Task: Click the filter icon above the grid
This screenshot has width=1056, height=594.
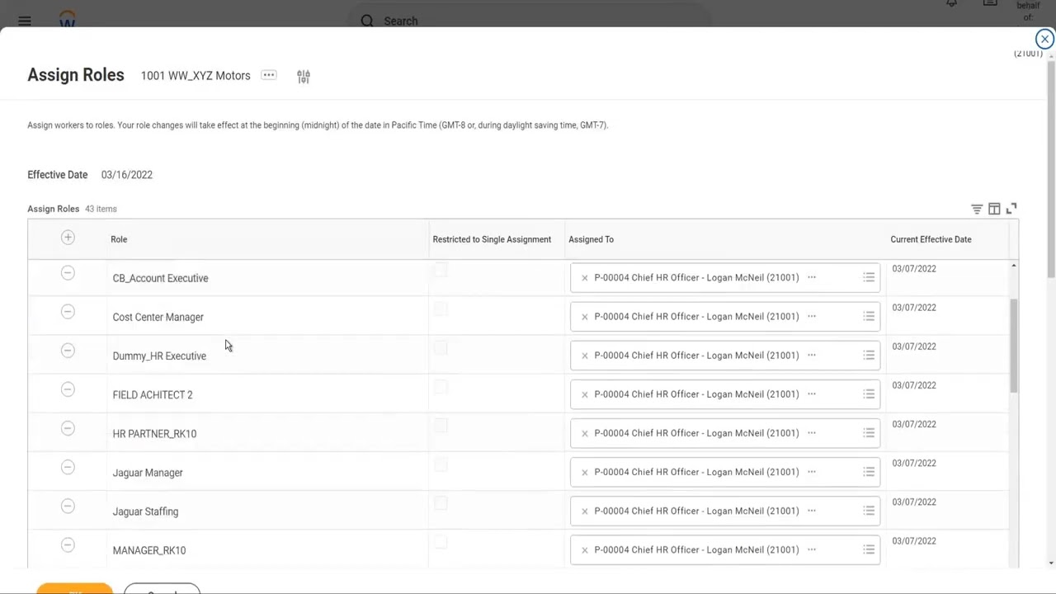Action: coord(977,209)
